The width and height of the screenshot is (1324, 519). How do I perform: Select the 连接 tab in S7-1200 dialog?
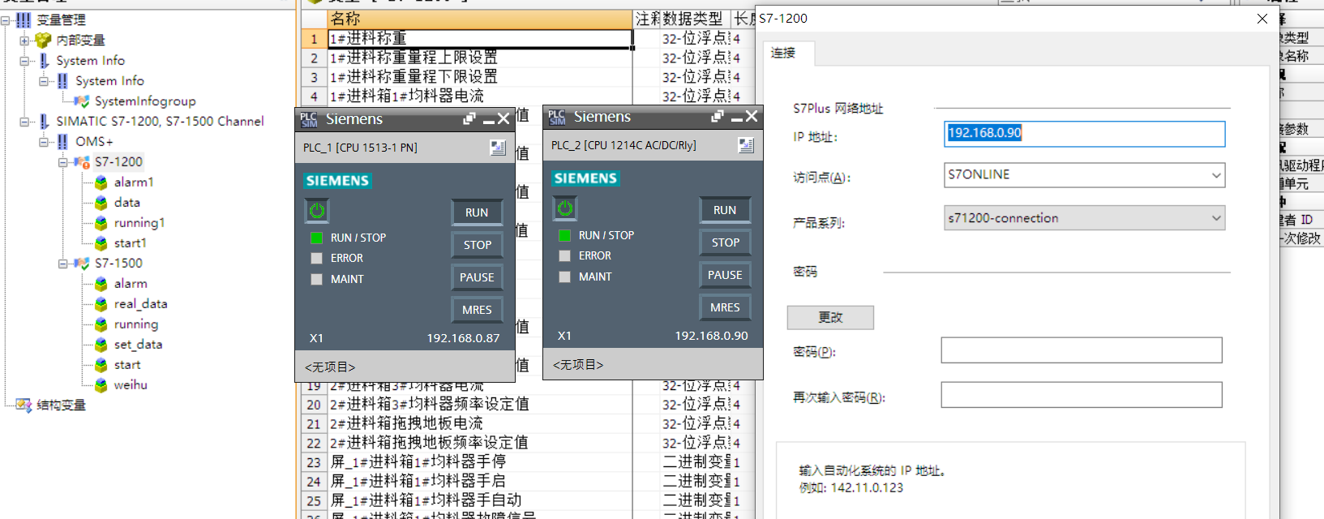(783, 54)
